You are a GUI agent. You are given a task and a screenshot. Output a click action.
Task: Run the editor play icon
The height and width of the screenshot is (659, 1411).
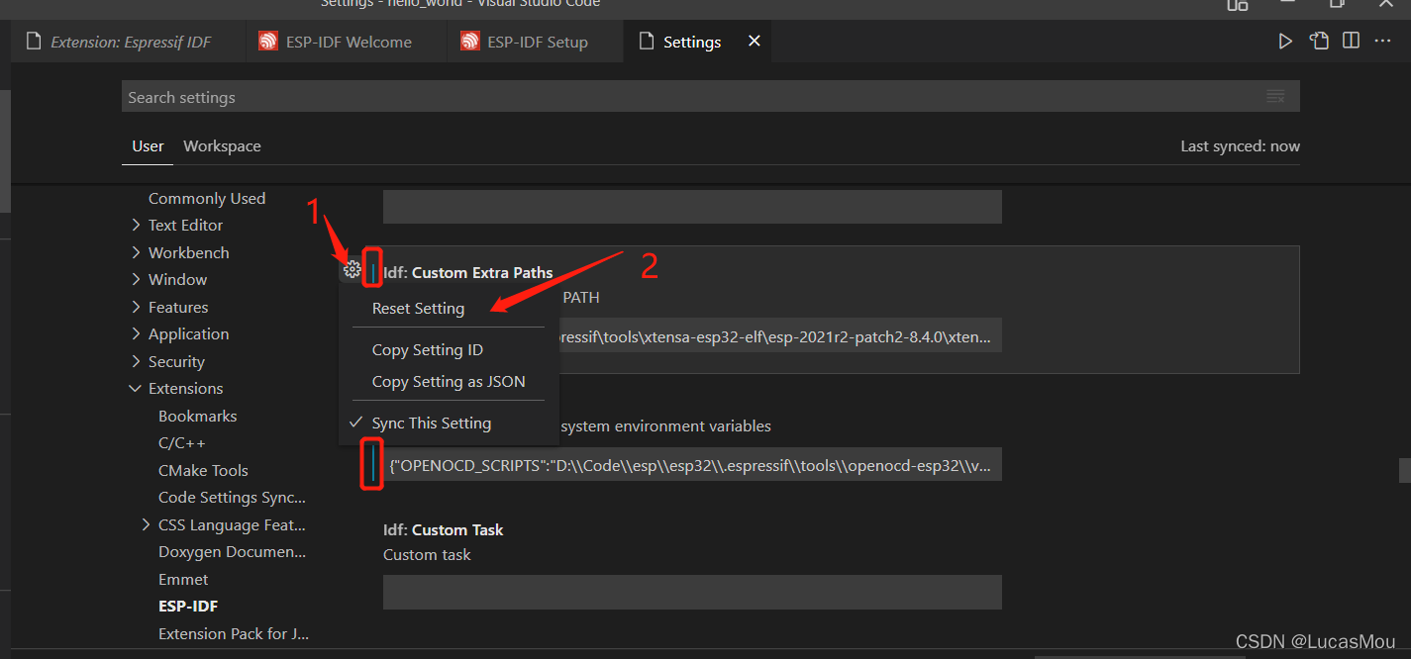[1285, 42]
